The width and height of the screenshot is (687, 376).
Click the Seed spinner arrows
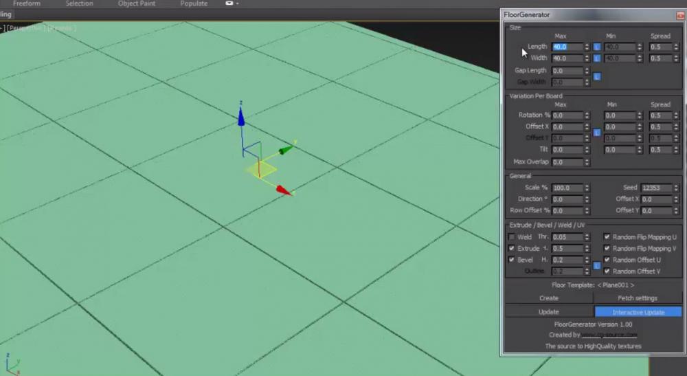coord(676,188)
